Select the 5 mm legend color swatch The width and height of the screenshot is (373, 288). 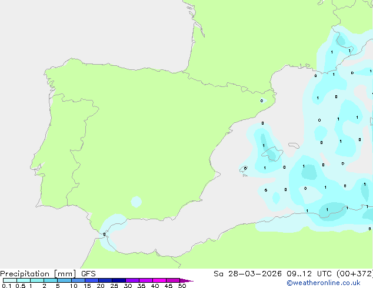(64, 280)
